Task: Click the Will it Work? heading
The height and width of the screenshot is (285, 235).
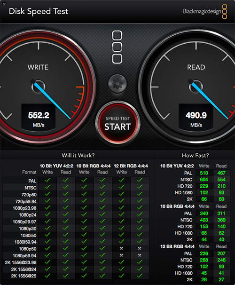Action: click(x=78, y=155)
